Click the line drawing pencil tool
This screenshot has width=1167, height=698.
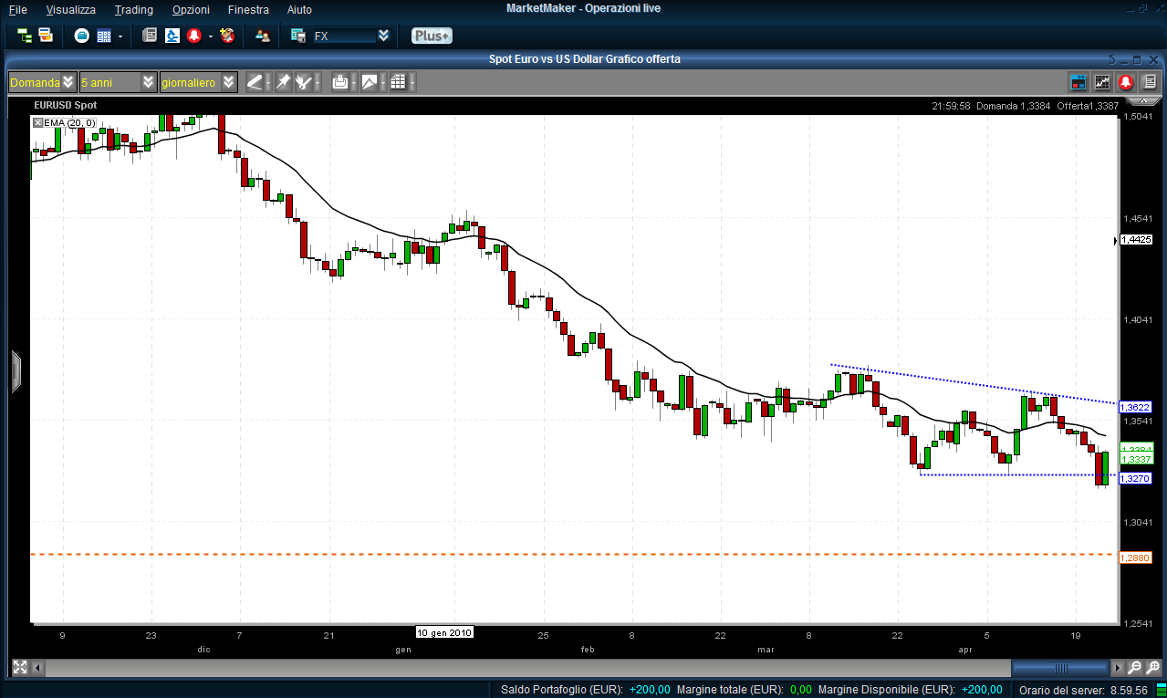[x=255, y=82]
